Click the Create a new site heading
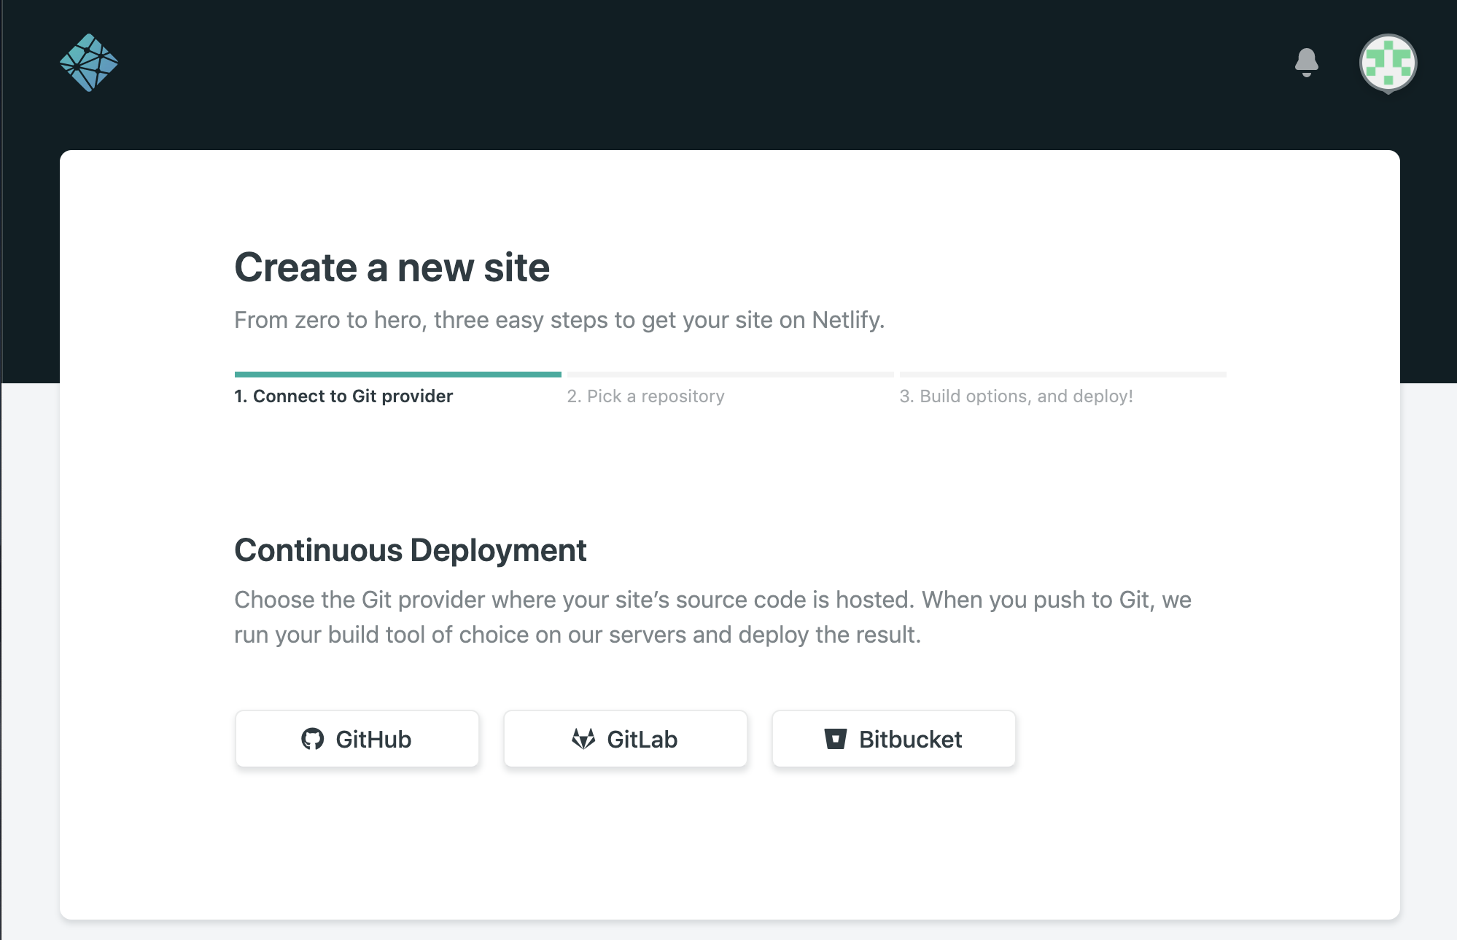1457x940 pixels. tap(392, 267)
